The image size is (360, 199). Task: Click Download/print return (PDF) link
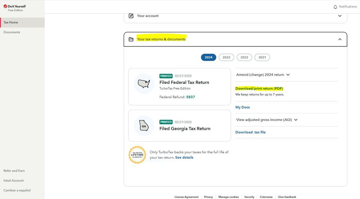[259, 89]
